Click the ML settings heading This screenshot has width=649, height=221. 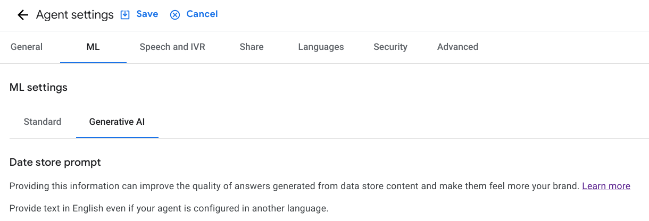38,87
